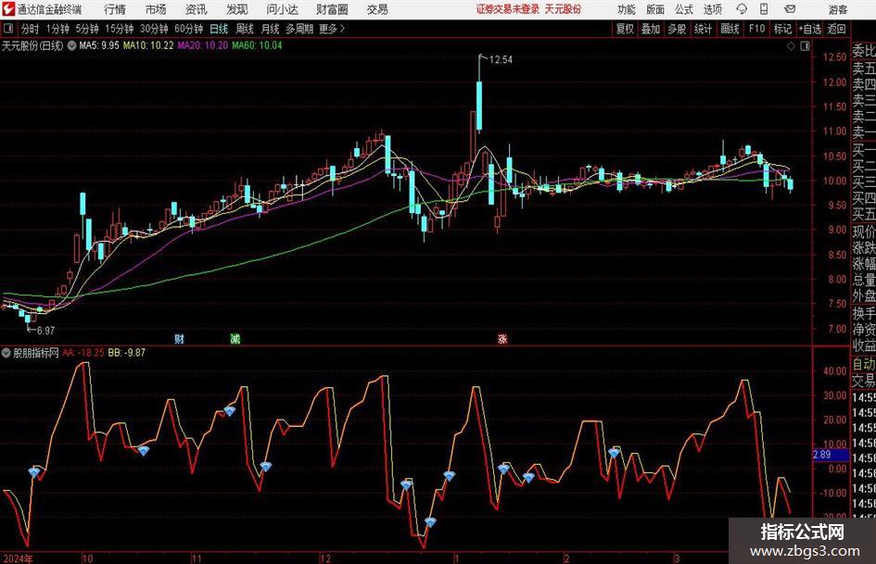876x564 pixels.
Task: Switch to 分时 period tab
Action: (31, 29)
